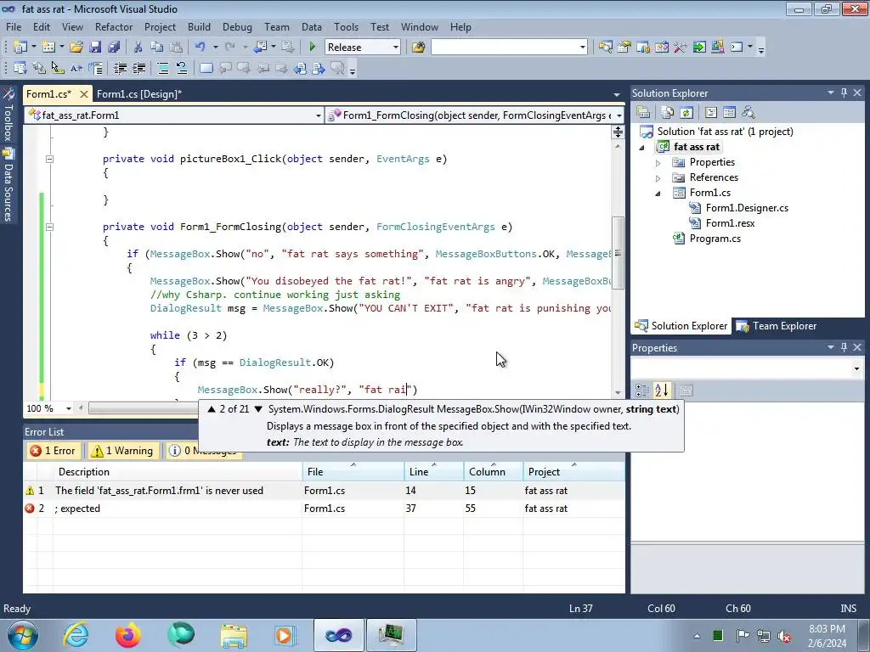The width and height of the screenshot is (870, 652).
Task: Click Solution Explorer Properties icon
Action: (643, 113)
